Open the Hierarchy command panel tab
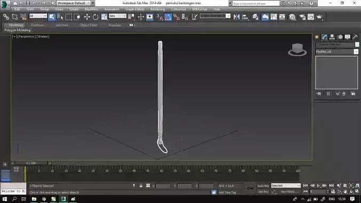The image size is (361, 203). pyautogui.click(x=332, y=37)
